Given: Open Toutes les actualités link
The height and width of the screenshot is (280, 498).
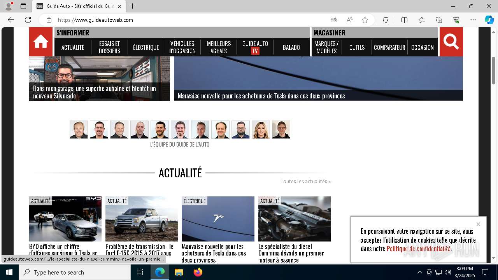Looking at the screenshot, I should pos(305,182).
